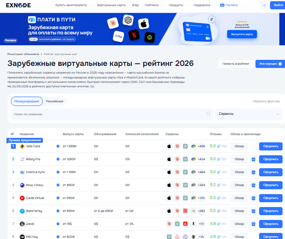
Task: Click Google Pay service icon in Aifory Pro row
Action: tap(193, 159)
